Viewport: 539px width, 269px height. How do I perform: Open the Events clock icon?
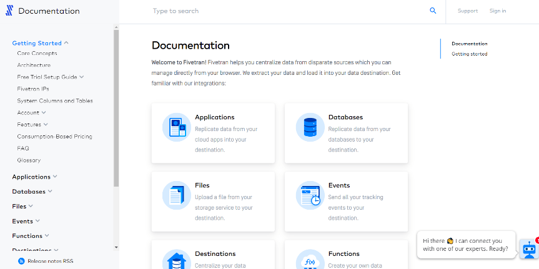point(310,195)
